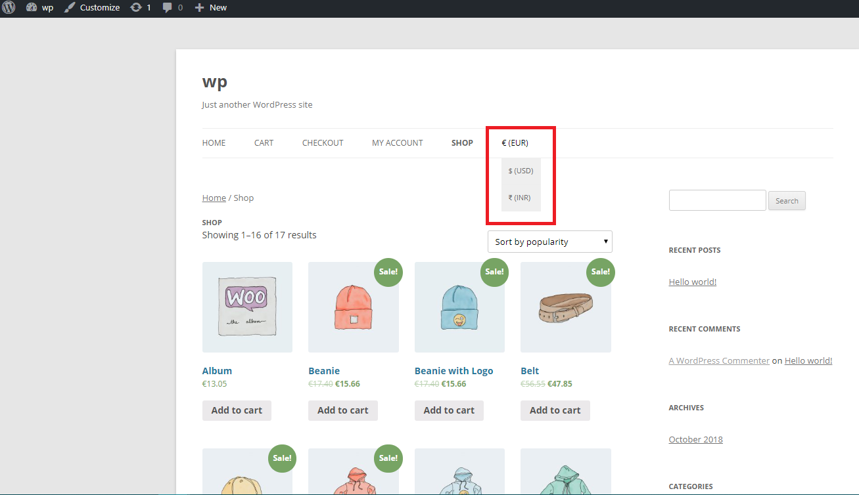Image resolution: width=859 pixels, height=495 pixels.
Task: Click the WordPress logo icon
Action: (x=9, y=8)
